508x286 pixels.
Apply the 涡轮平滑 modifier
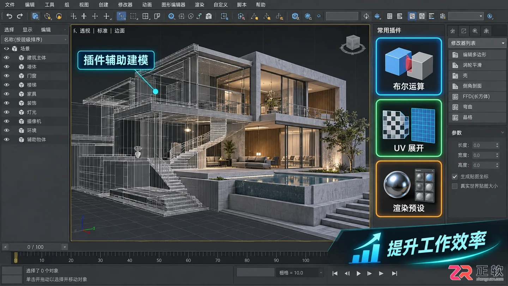477,65
